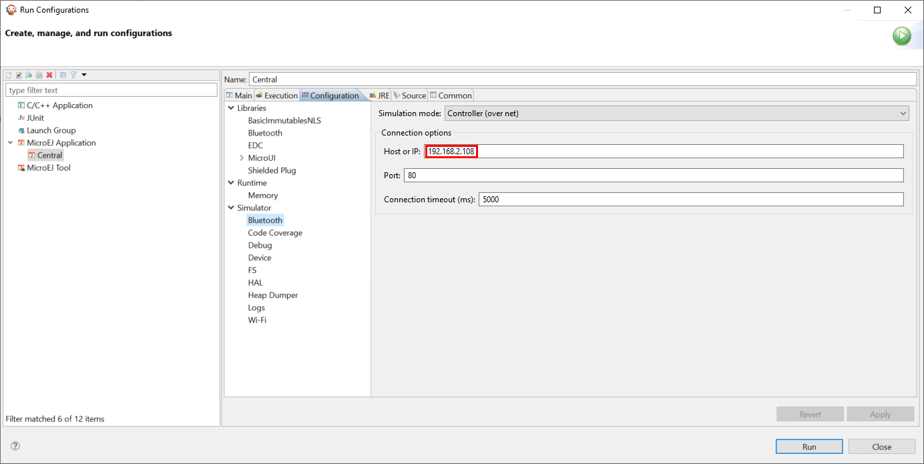Click the Collapse All tree icon
This screenshot has width=924, height=464.
point(63,75)
